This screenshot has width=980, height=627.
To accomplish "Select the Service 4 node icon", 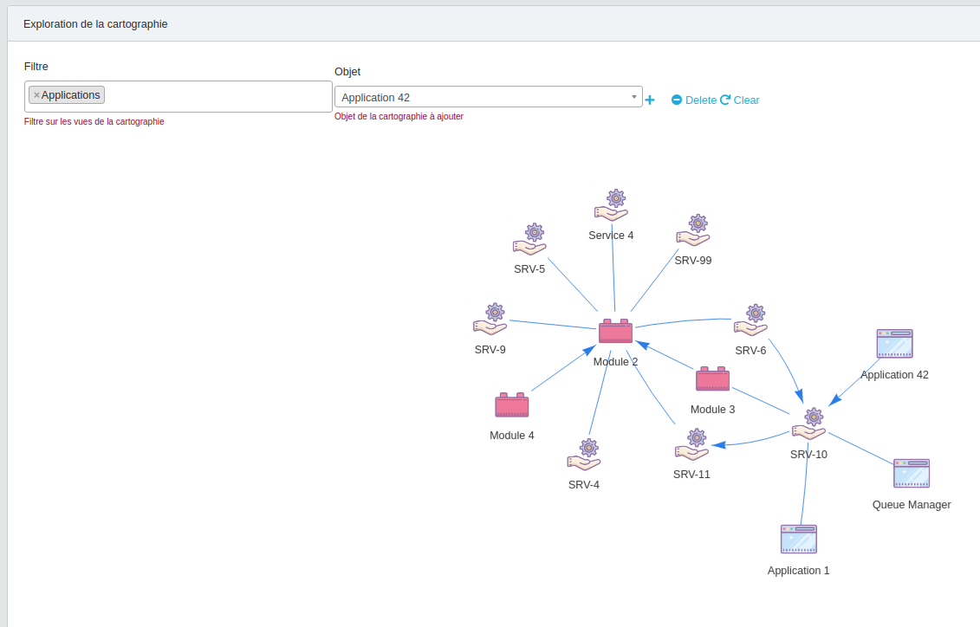I will [612, 204].
